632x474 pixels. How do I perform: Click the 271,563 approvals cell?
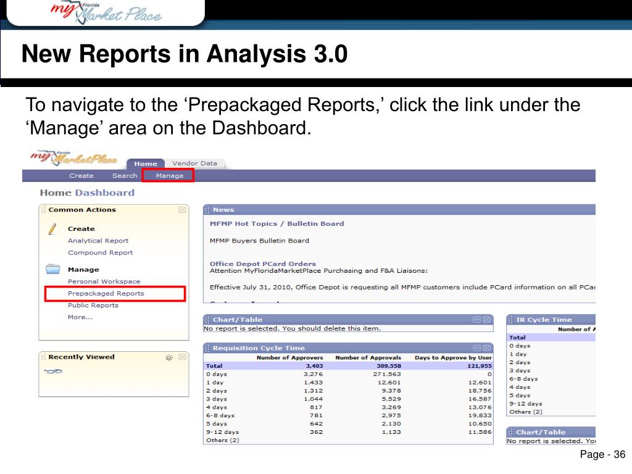(387, 374)
